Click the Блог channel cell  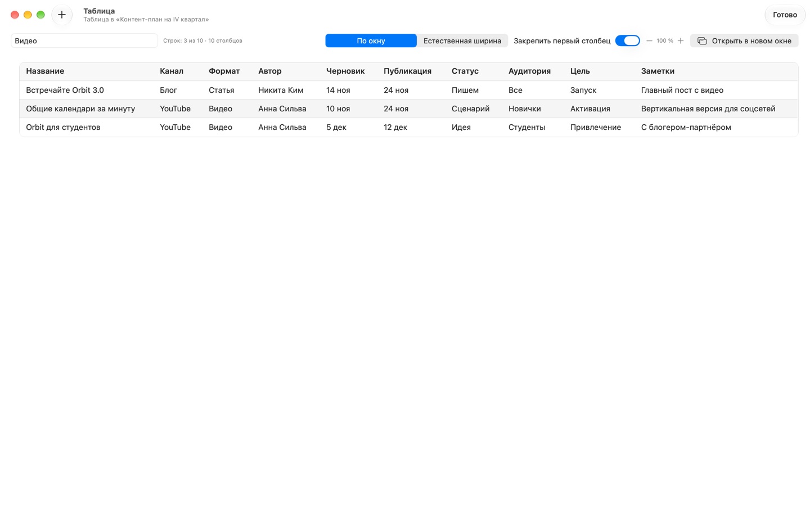tap(168, 90)
